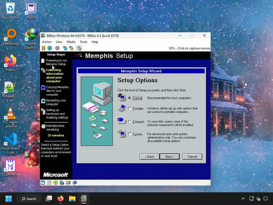
Task: Click the floppy disk status bar icon
Action: click(43, 183)
